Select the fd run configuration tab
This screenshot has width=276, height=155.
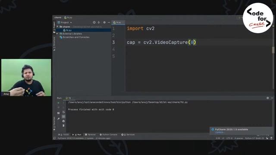69,98
